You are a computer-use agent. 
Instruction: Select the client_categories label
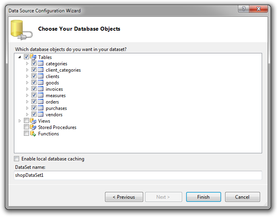pyautogui.click(x=63, y=70)
